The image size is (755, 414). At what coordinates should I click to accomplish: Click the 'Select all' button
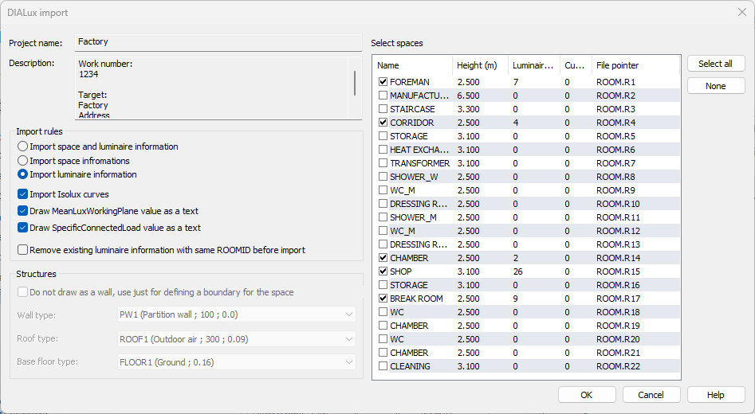[x=715, y=64]
